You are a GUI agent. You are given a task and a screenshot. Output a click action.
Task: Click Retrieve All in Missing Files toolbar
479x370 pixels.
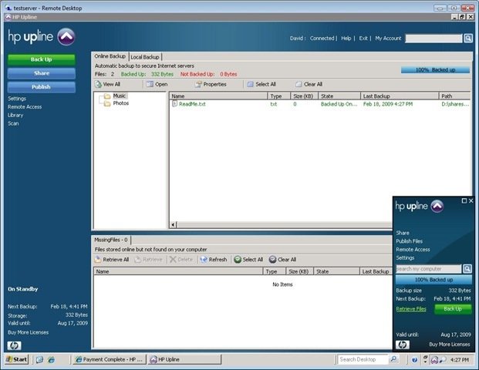(112, 260)
